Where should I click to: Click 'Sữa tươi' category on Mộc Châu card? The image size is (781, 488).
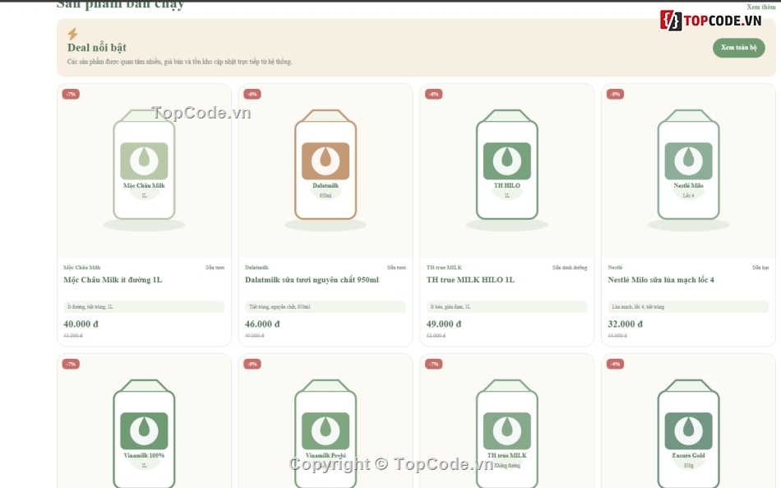coord(215,267)
